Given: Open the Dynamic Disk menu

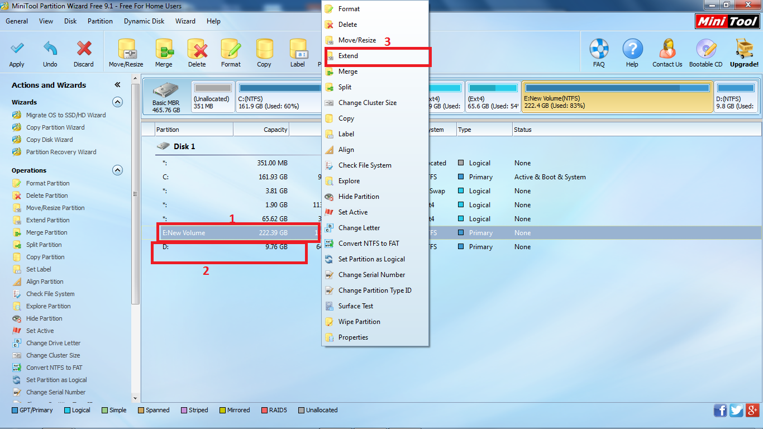Looking at the screenshot, I should (x=144, y=21).
